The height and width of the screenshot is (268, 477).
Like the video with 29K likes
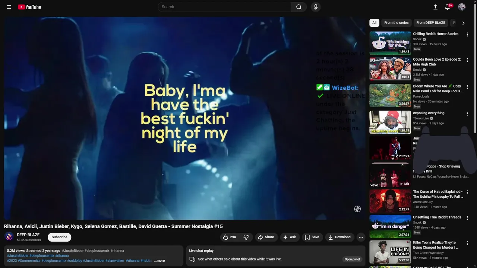[x=230, y=237]
